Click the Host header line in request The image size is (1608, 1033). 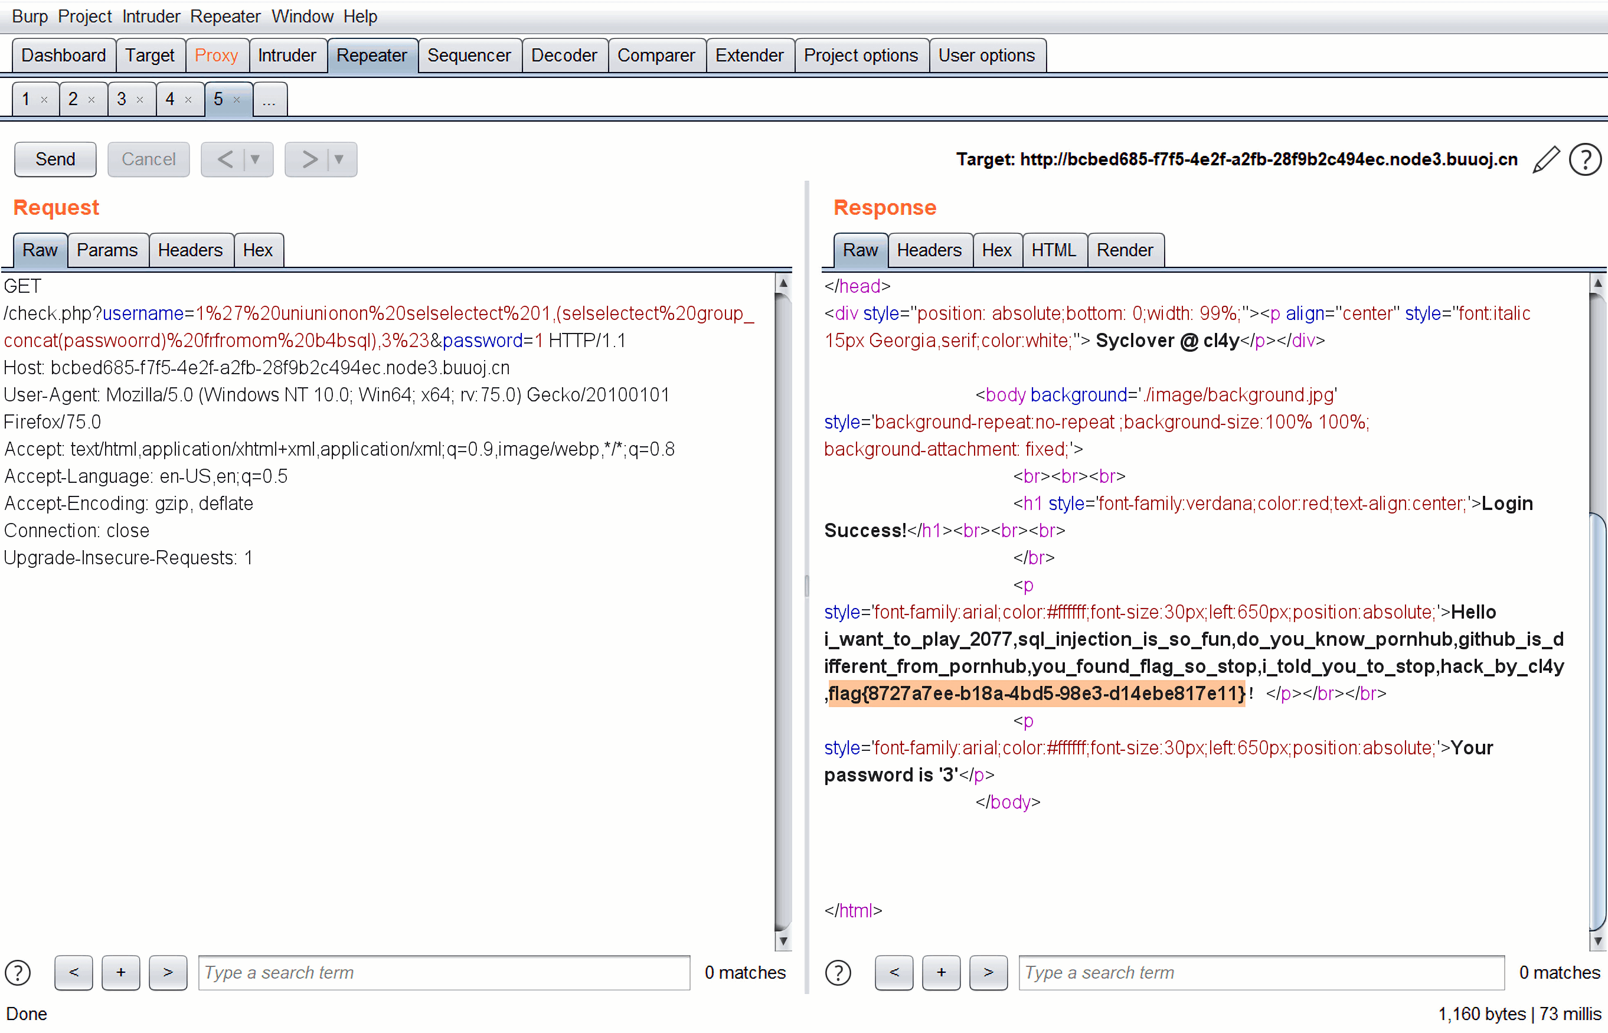257,368
